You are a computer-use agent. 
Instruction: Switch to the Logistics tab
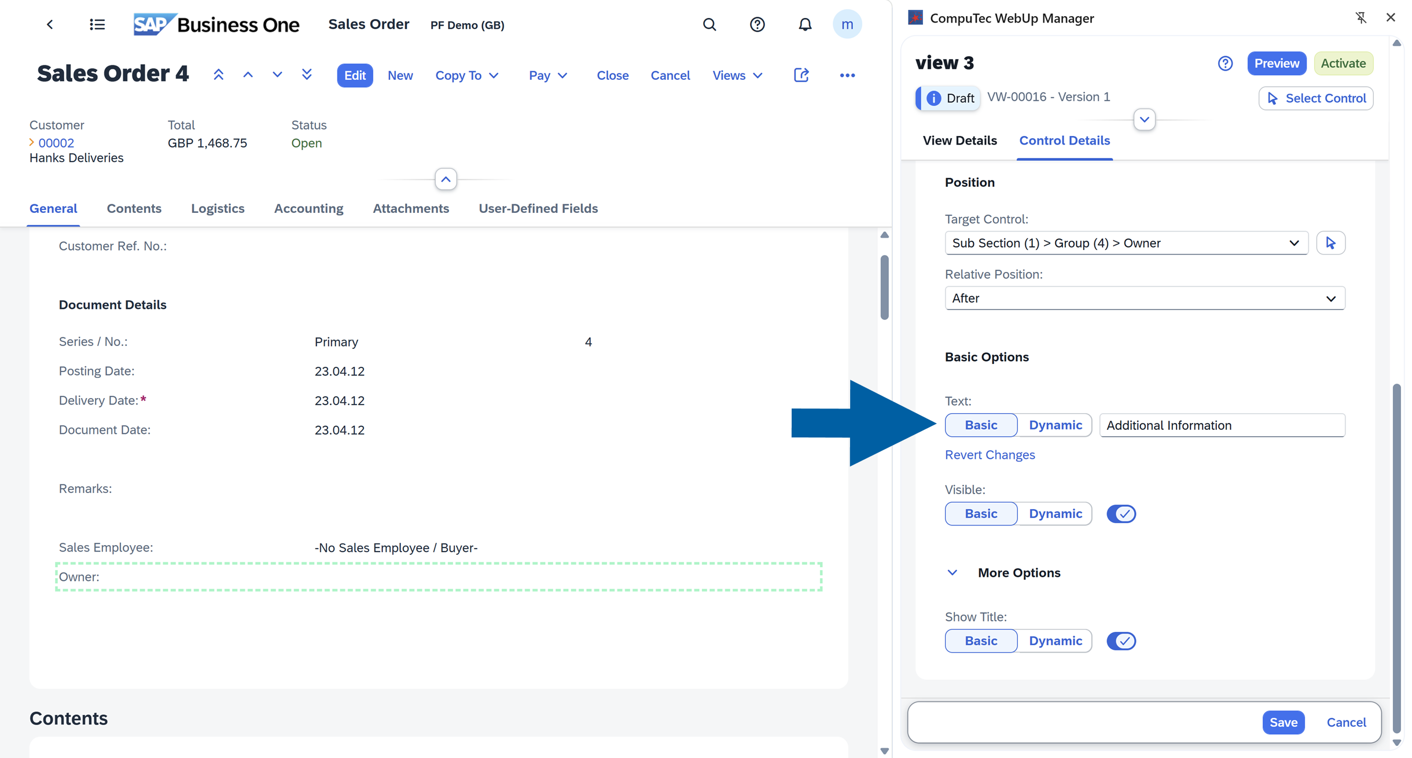pos(218,208)
